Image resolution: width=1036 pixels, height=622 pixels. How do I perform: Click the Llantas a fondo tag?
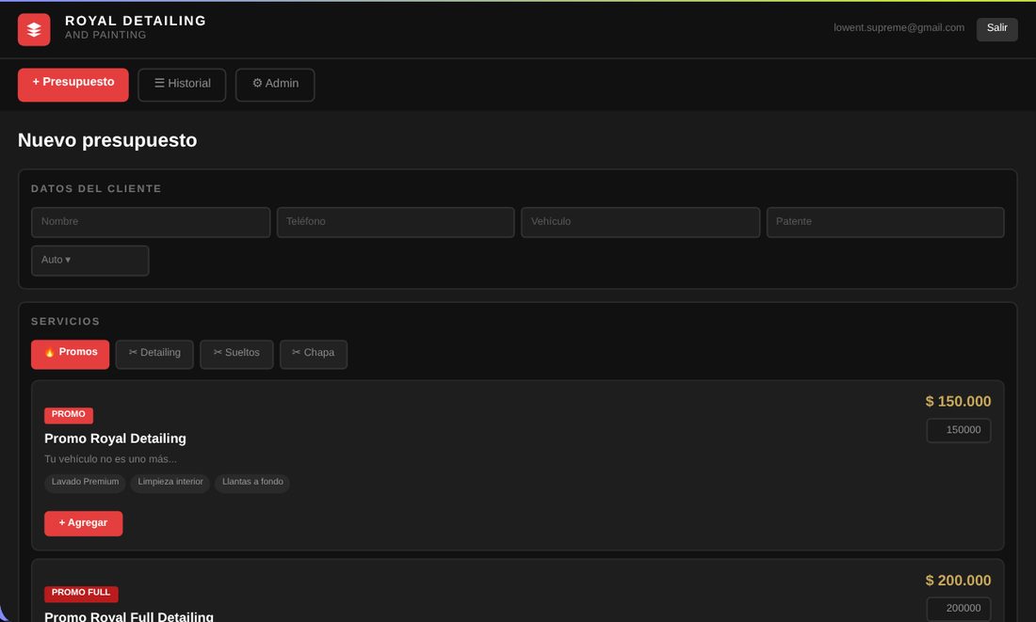click(x=252, y=482)
